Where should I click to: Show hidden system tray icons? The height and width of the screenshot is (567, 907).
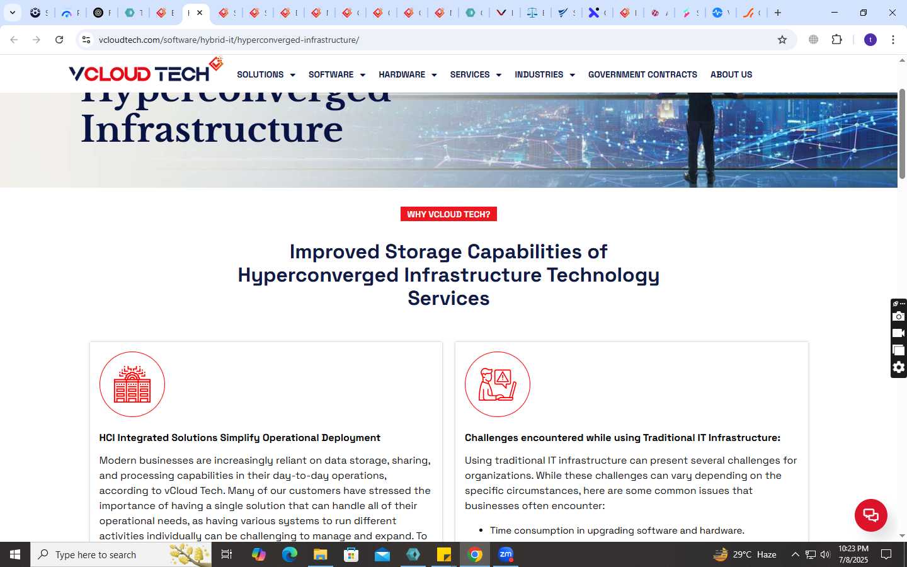[795, 554]
